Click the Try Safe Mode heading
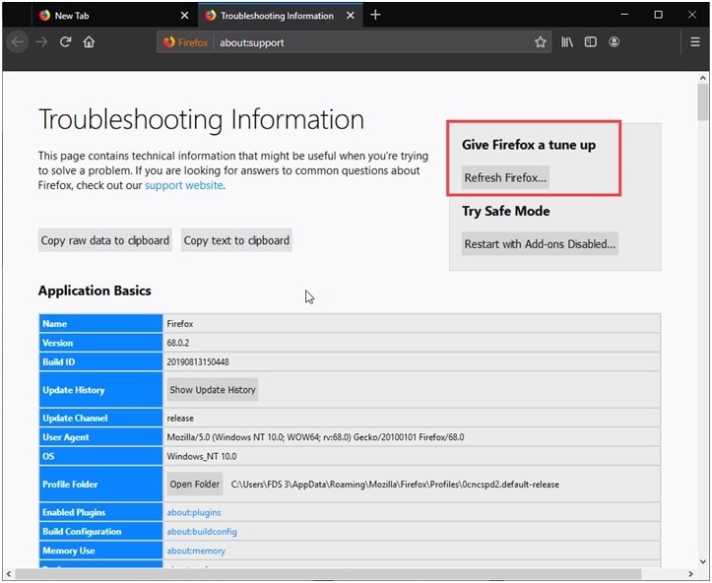Viewport: 712px width, 583px height. (506, 211)
